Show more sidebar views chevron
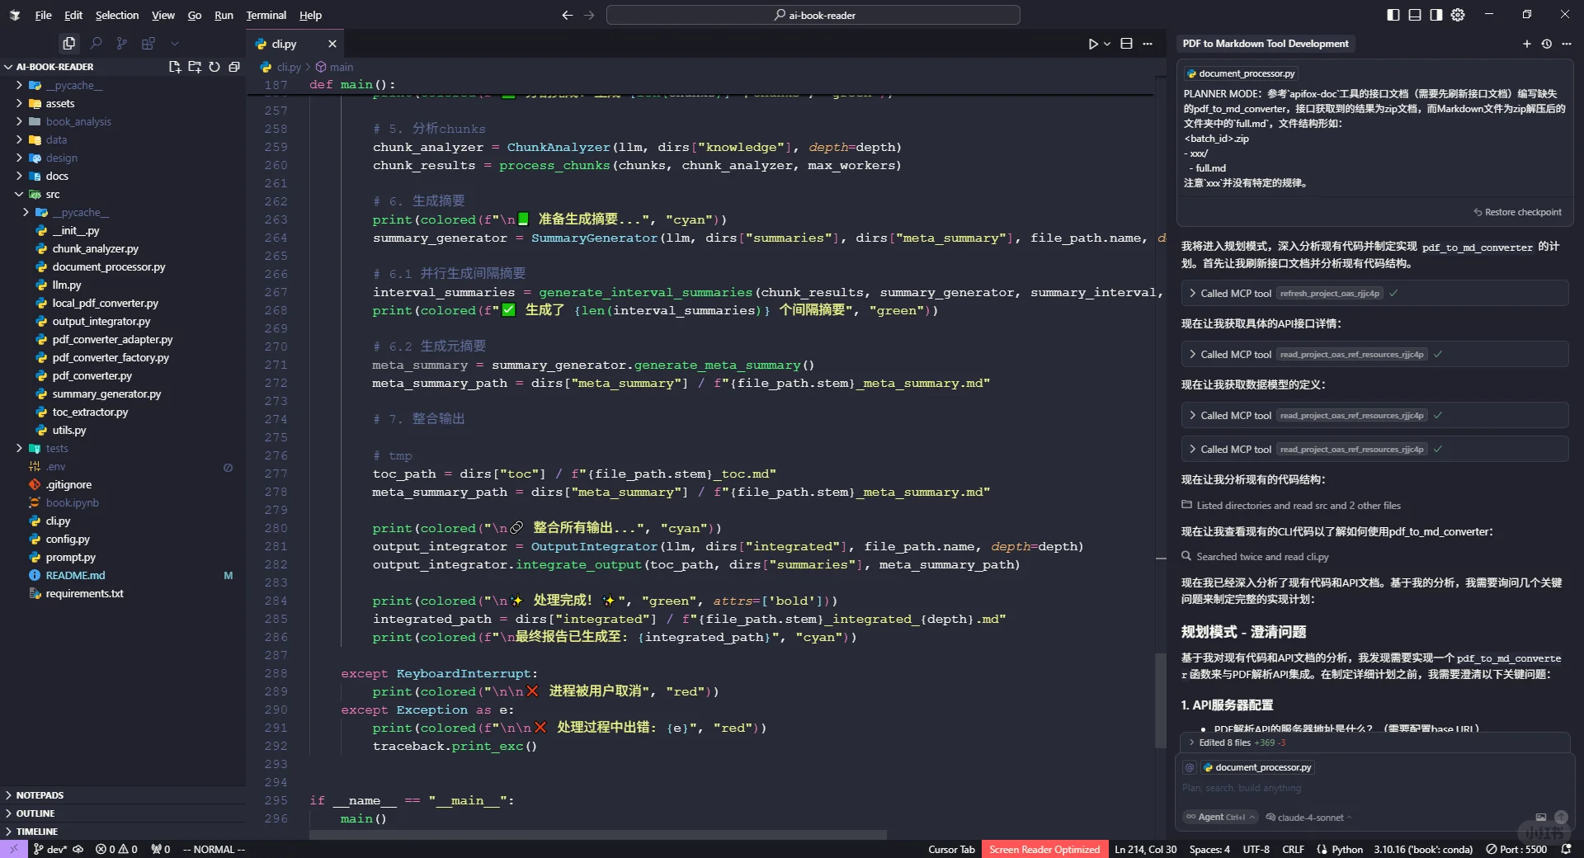The height and width of the screenshot is (858, 1584). [x=175, y=43]
